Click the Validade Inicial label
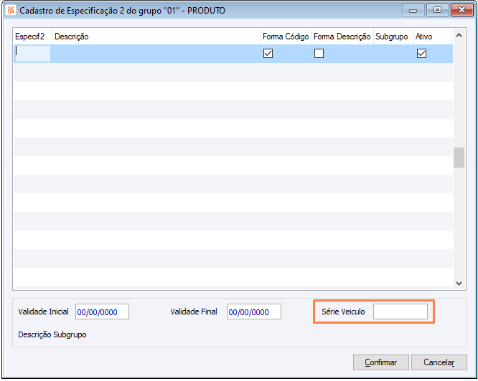The height and width of the screenshot is (381, 478). coord(43,312)
